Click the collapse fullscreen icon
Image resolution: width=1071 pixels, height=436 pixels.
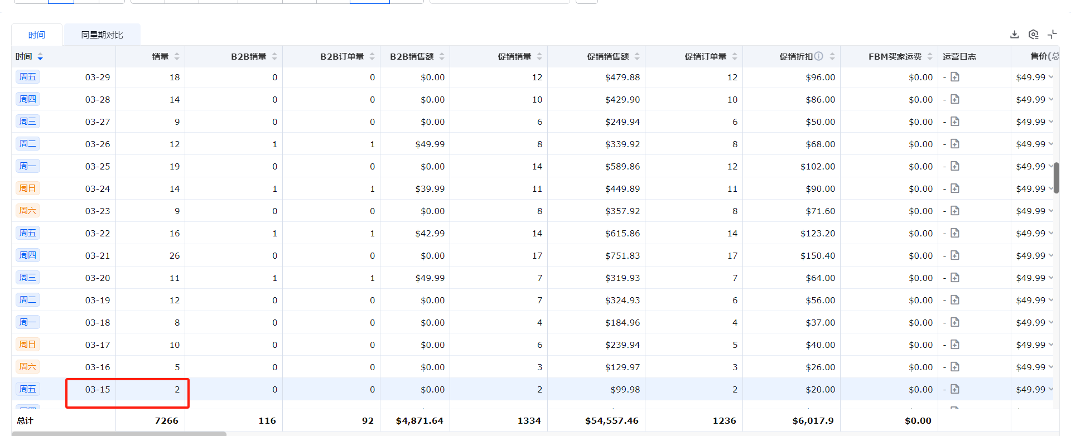coord(1052,35)
